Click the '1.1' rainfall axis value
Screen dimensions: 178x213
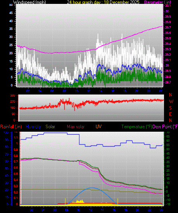[x=16, y=138]
